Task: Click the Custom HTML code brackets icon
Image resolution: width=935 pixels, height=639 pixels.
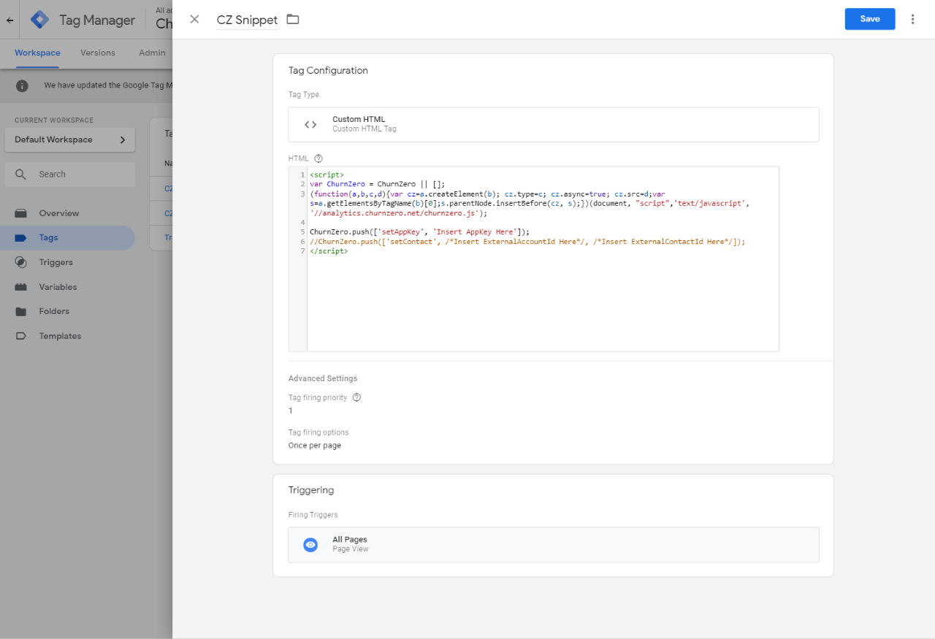Action: (x=310, y=124)
